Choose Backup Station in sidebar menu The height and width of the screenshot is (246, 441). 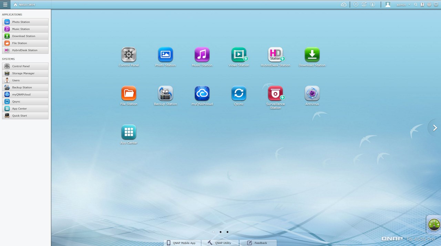pyautogui.click(x=25, y=87)
